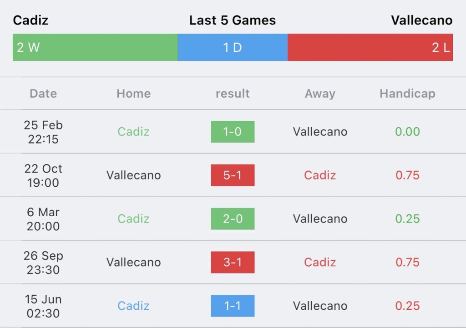Screen dimensions: 466x328
Task: Open the 1-0 result badge
Action: coord(233,132)
